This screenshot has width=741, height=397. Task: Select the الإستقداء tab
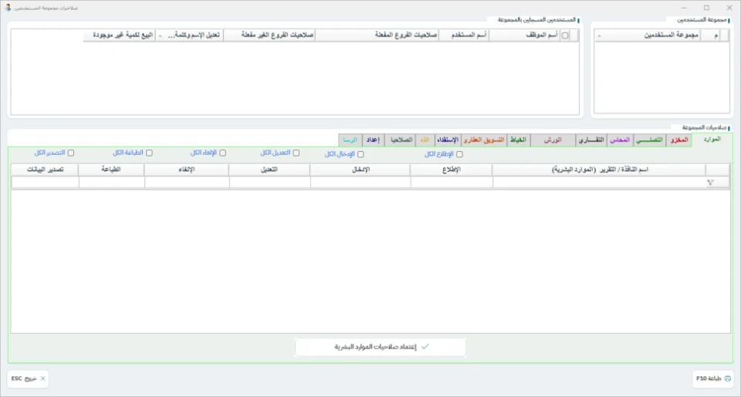448,140
